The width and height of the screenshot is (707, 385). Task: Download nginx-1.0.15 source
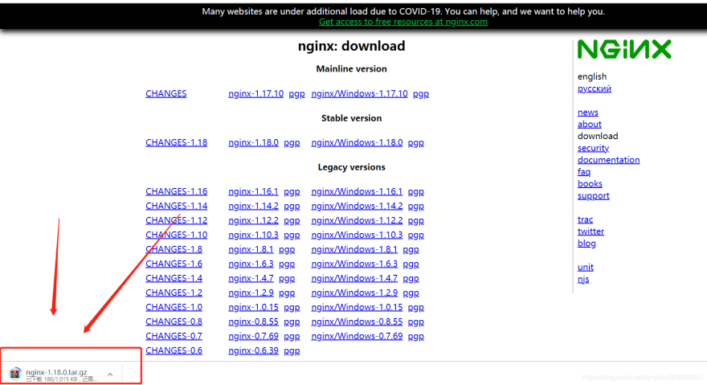[x=253, y=307]
